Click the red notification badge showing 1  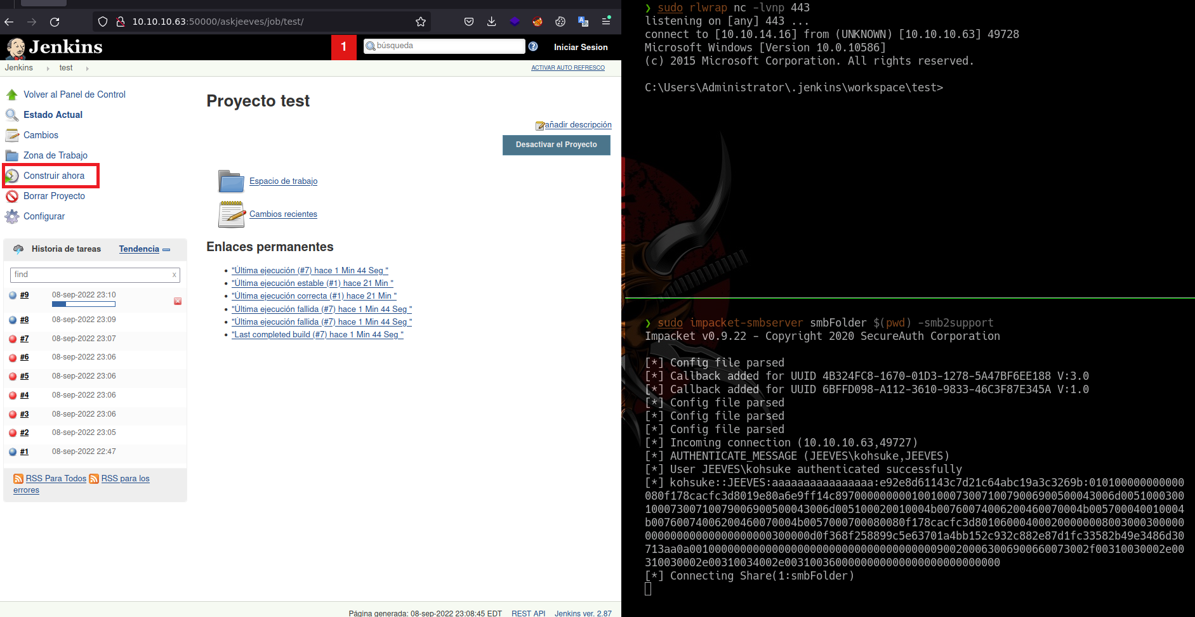click(344, 47)
